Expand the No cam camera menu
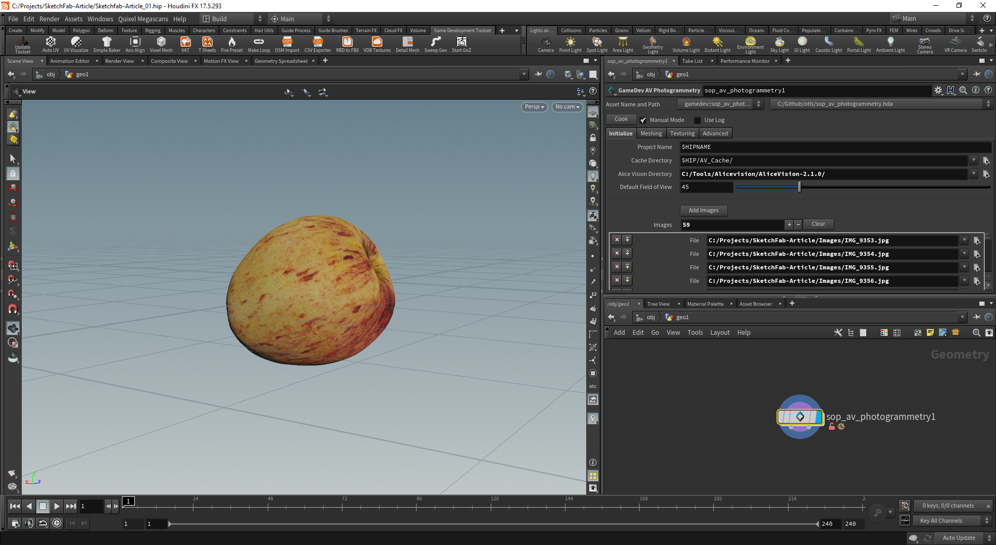The height and width of the screenshot is (545, 996). (567, 107)
